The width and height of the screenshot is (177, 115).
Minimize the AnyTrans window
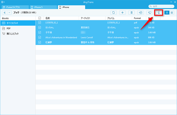[171, 2]
